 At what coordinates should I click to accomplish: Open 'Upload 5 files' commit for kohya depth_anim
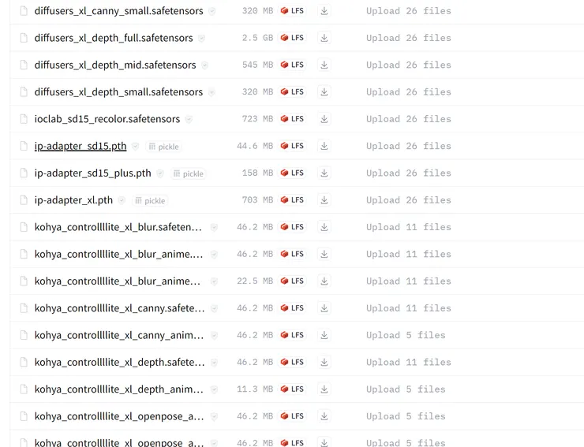[406, 389]
